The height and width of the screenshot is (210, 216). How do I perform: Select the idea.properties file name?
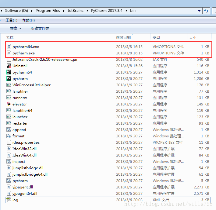pyautogui.click(x=26, y=143)
